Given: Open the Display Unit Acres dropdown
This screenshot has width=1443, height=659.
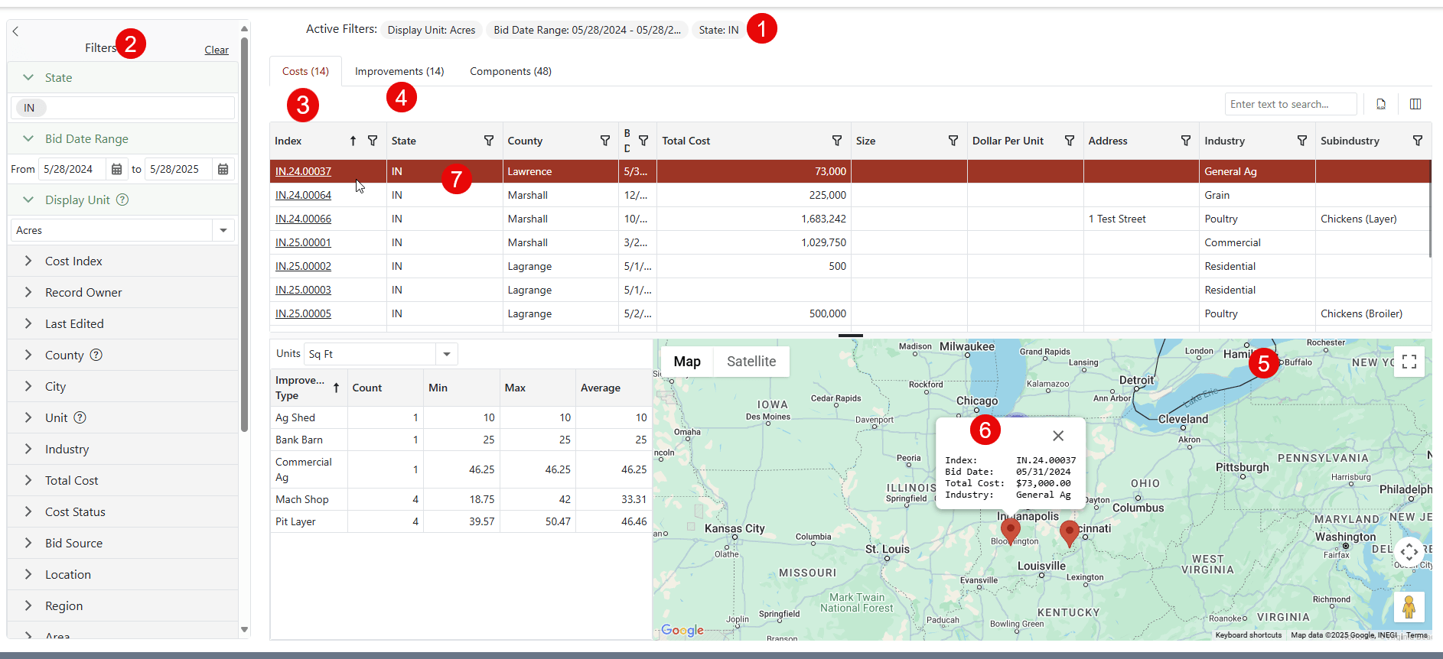Looking at the screenshot, I should pyautogui.click(x=223, y=230).
